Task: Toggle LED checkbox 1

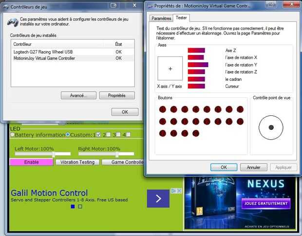Action: click(98, 134)
